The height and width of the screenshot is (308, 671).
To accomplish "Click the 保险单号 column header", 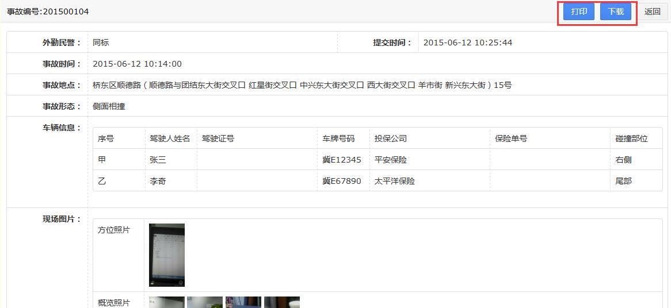I will [511, 138].
